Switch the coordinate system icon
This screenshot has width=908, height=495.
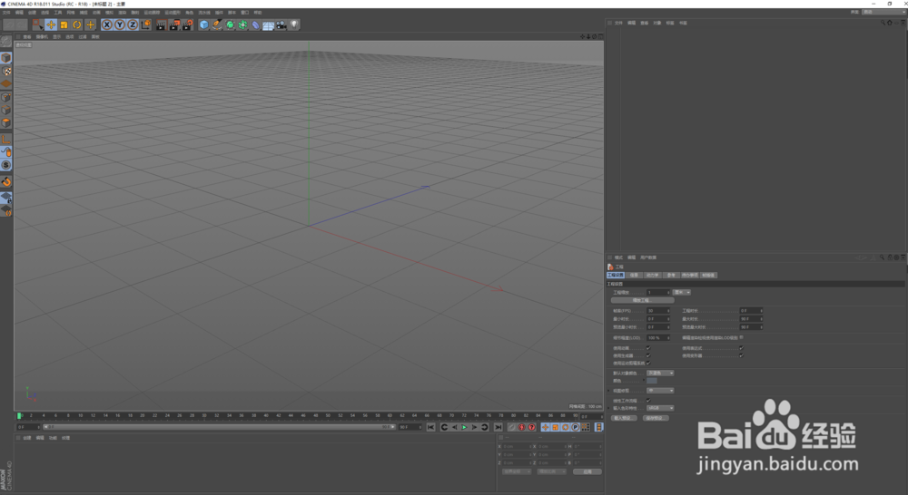(x=145, y=24)
